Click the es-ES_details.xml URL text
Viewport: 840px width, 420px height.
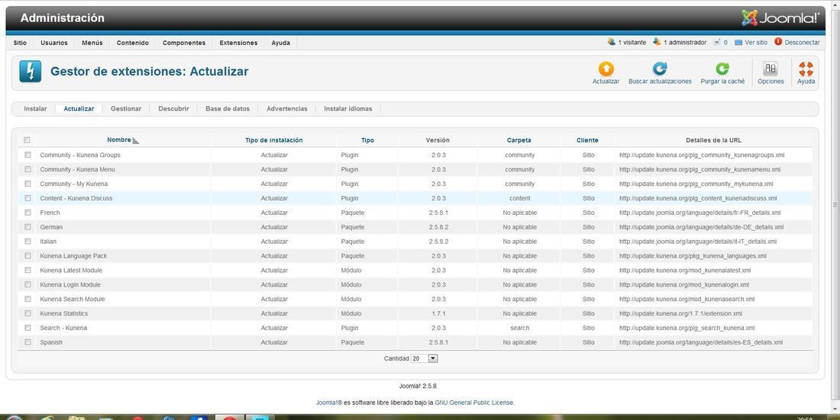click(701, 342)
